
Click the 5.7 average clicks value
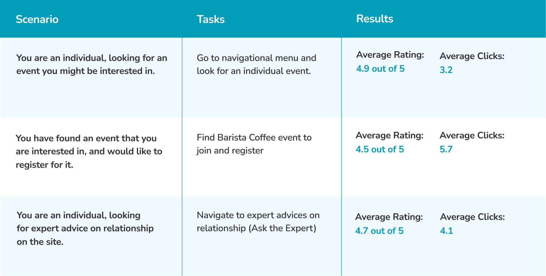pos(446,149)
